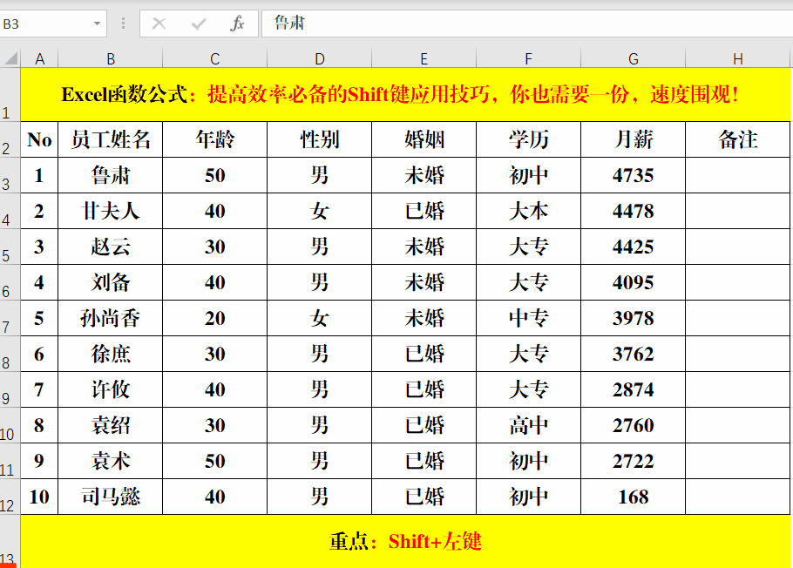Select row 3 header
The image size is (793, 568).
click(10, 175)
